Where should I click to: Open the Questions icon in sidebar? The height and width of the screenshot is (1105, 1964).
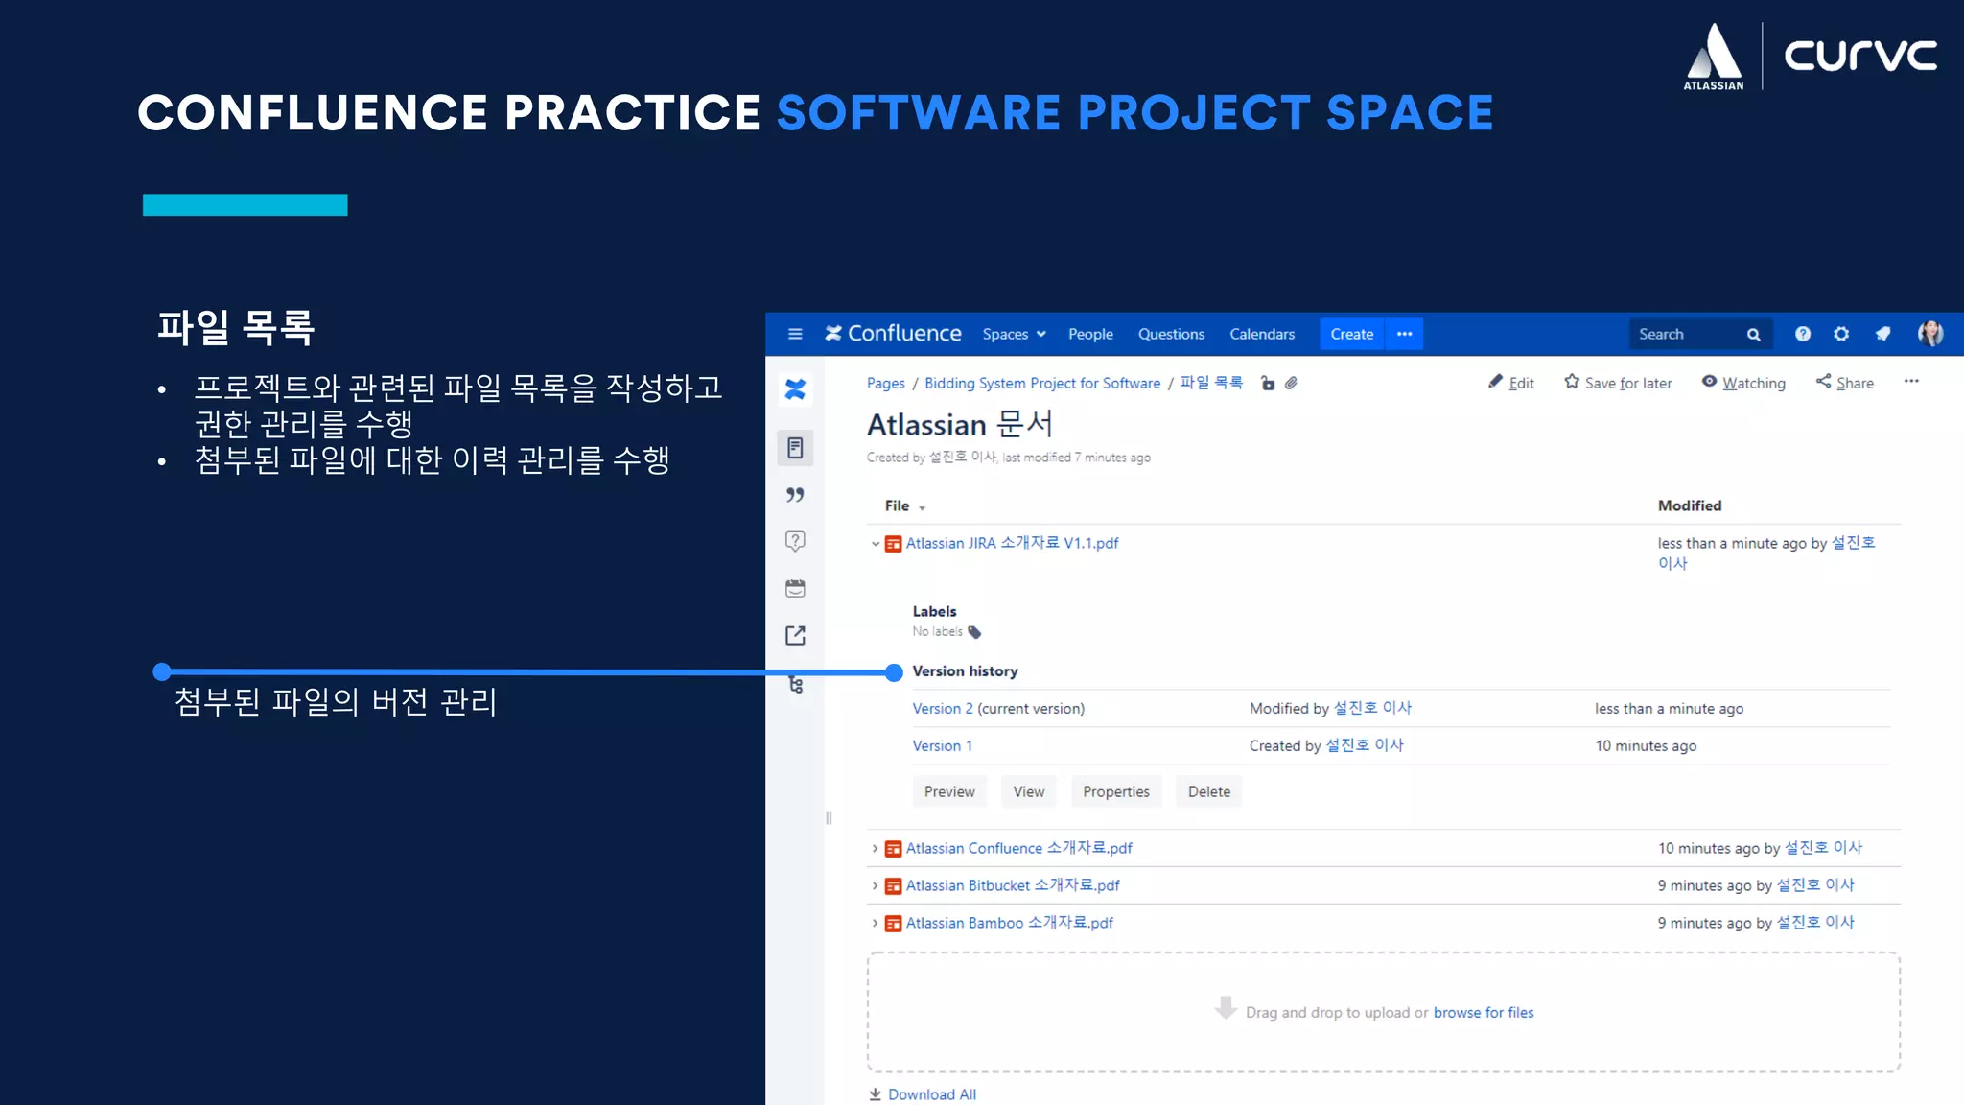tap(795, 541)
